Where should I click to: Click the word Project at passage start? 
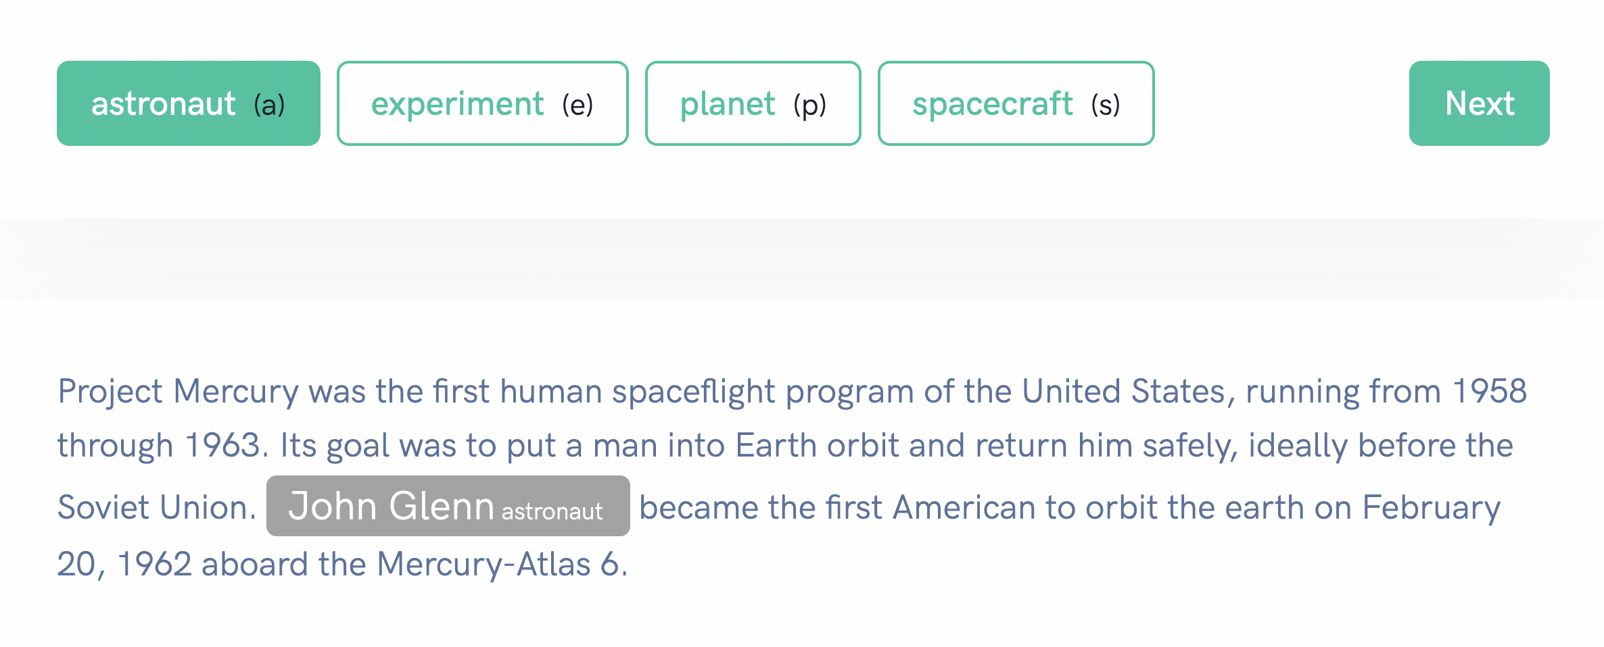click(110, 391)
